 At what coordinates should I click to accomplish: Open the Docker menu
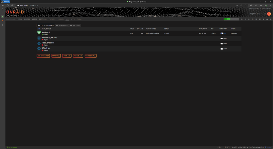tap(61, 19)
